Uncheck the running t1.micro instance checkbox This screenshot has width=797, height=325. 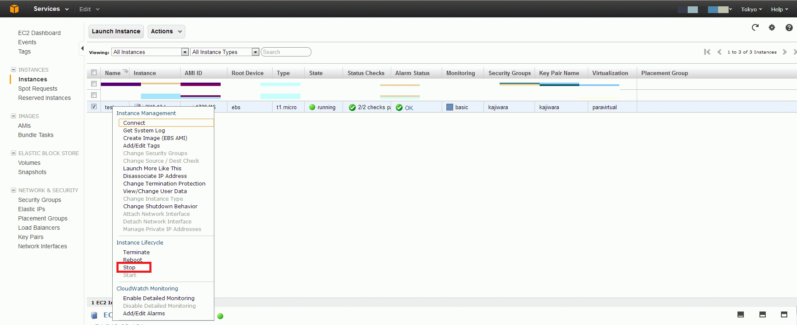pos(94,107)
